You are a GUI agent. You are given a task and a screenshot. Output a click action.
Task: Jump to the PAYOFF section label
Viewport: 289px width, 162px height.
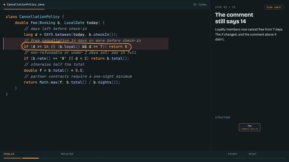[x=233, y=154]
